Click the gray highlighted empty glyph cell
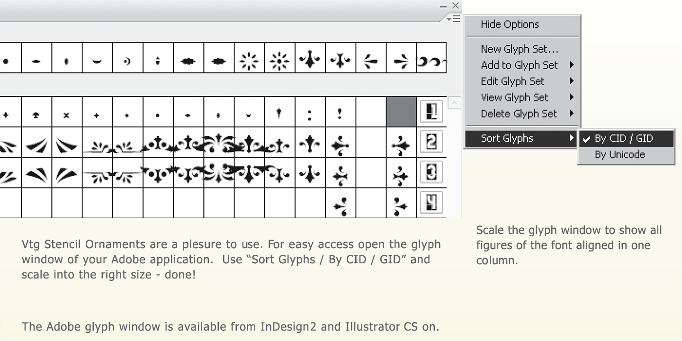682x341 pixels. [401, 112]
